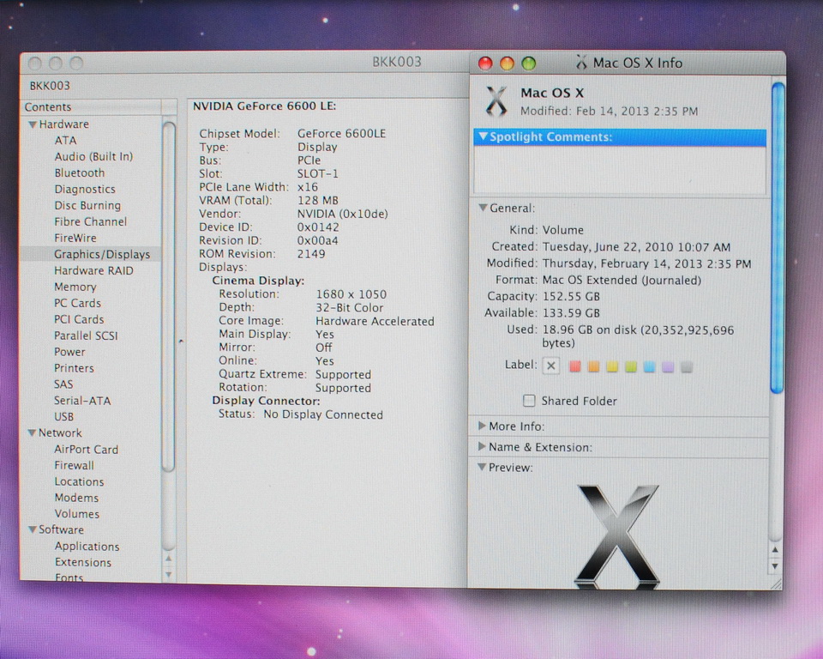This screenshot has height=659, width=823.
Task: Click the BKK003 label below title bar
Action: point(50,86)
